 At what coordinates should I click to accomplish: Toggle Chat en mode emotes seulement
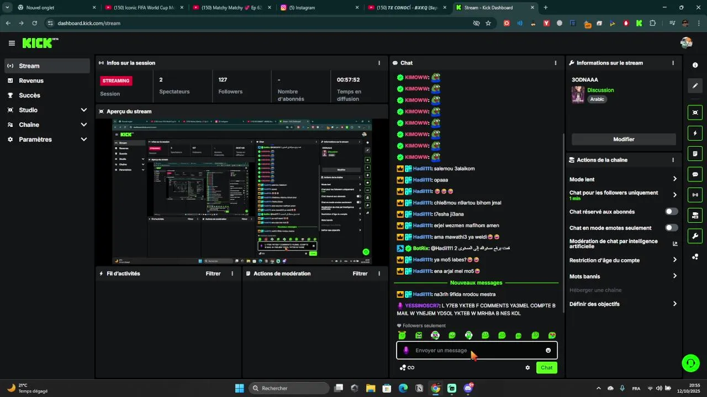671,228
